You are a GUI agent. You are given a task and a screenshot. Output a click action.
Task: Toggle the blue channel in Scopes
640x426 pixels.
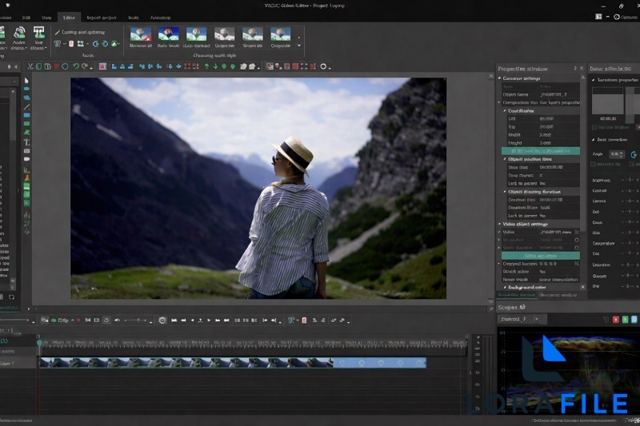[x=634, y=319]
